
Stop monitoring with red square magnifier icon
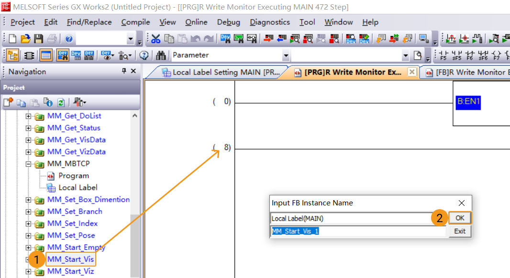tap(308, 39)
